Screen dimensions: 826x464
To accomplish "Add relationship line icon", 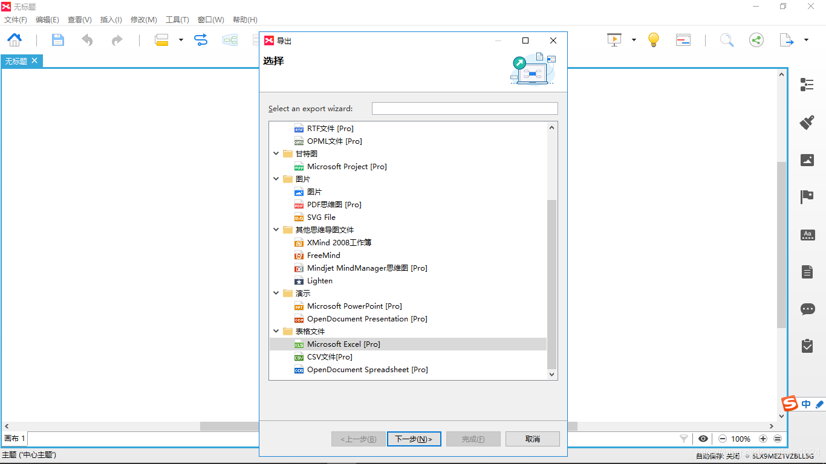I will [201, 40].
